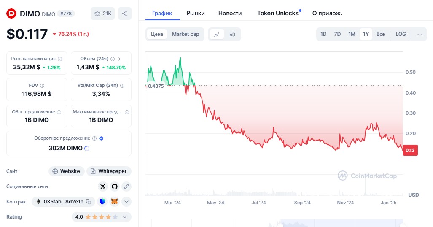The width and height of the screenshot is (433, 227).
Task: Open the X (Twitter) social link
Action: (103, 186)
